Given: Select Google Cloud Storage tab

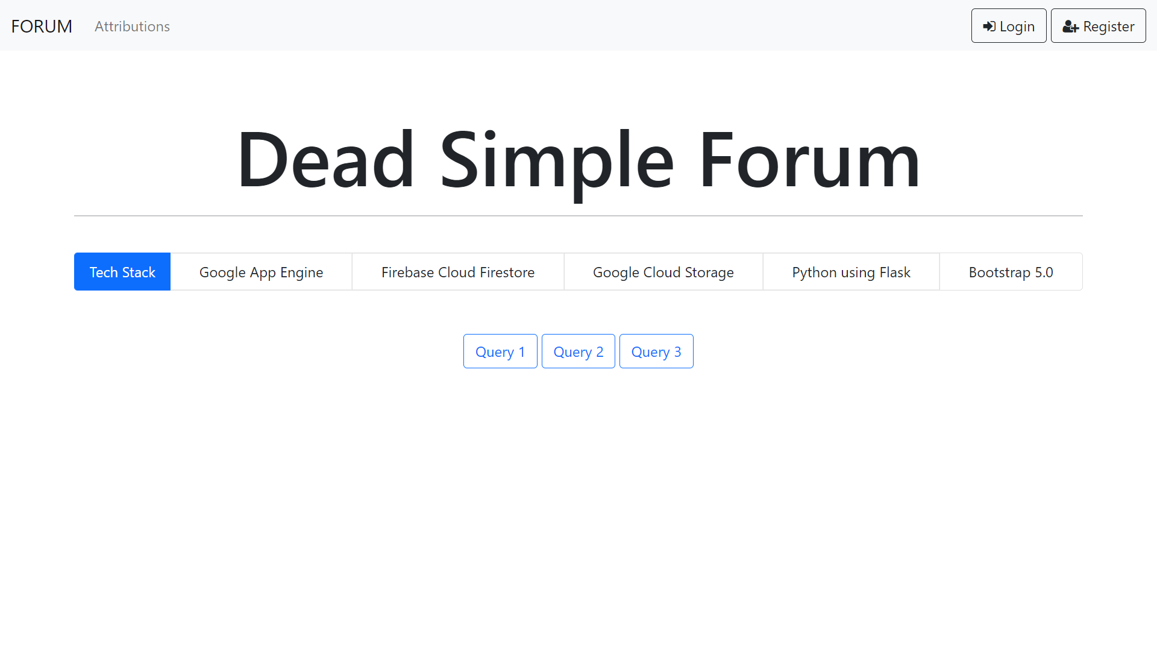Looking at the screenshot, I should point(663,272).
